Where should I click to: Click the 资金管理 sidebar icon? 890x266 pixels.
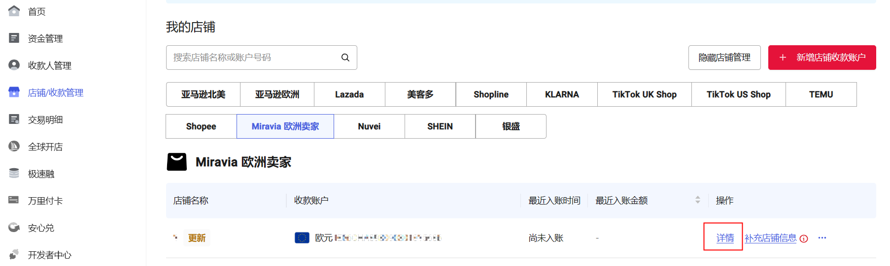point(14,38)
